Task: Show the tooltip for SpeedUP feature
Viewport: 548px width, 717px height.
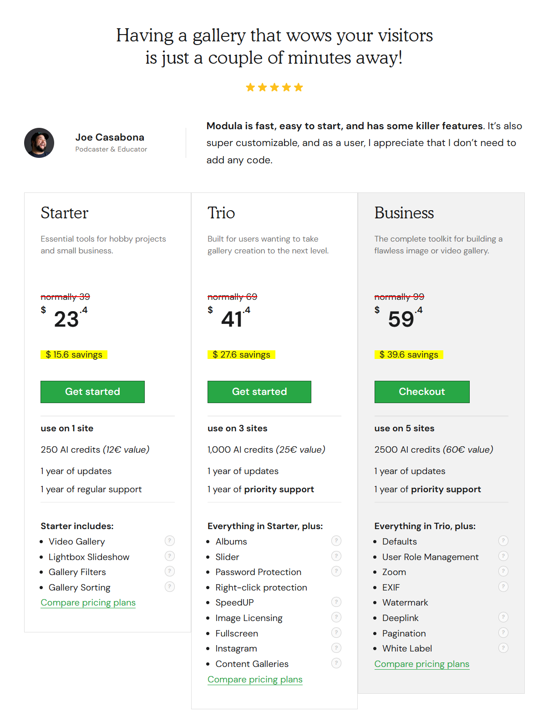Action: (x=336, y=602)
